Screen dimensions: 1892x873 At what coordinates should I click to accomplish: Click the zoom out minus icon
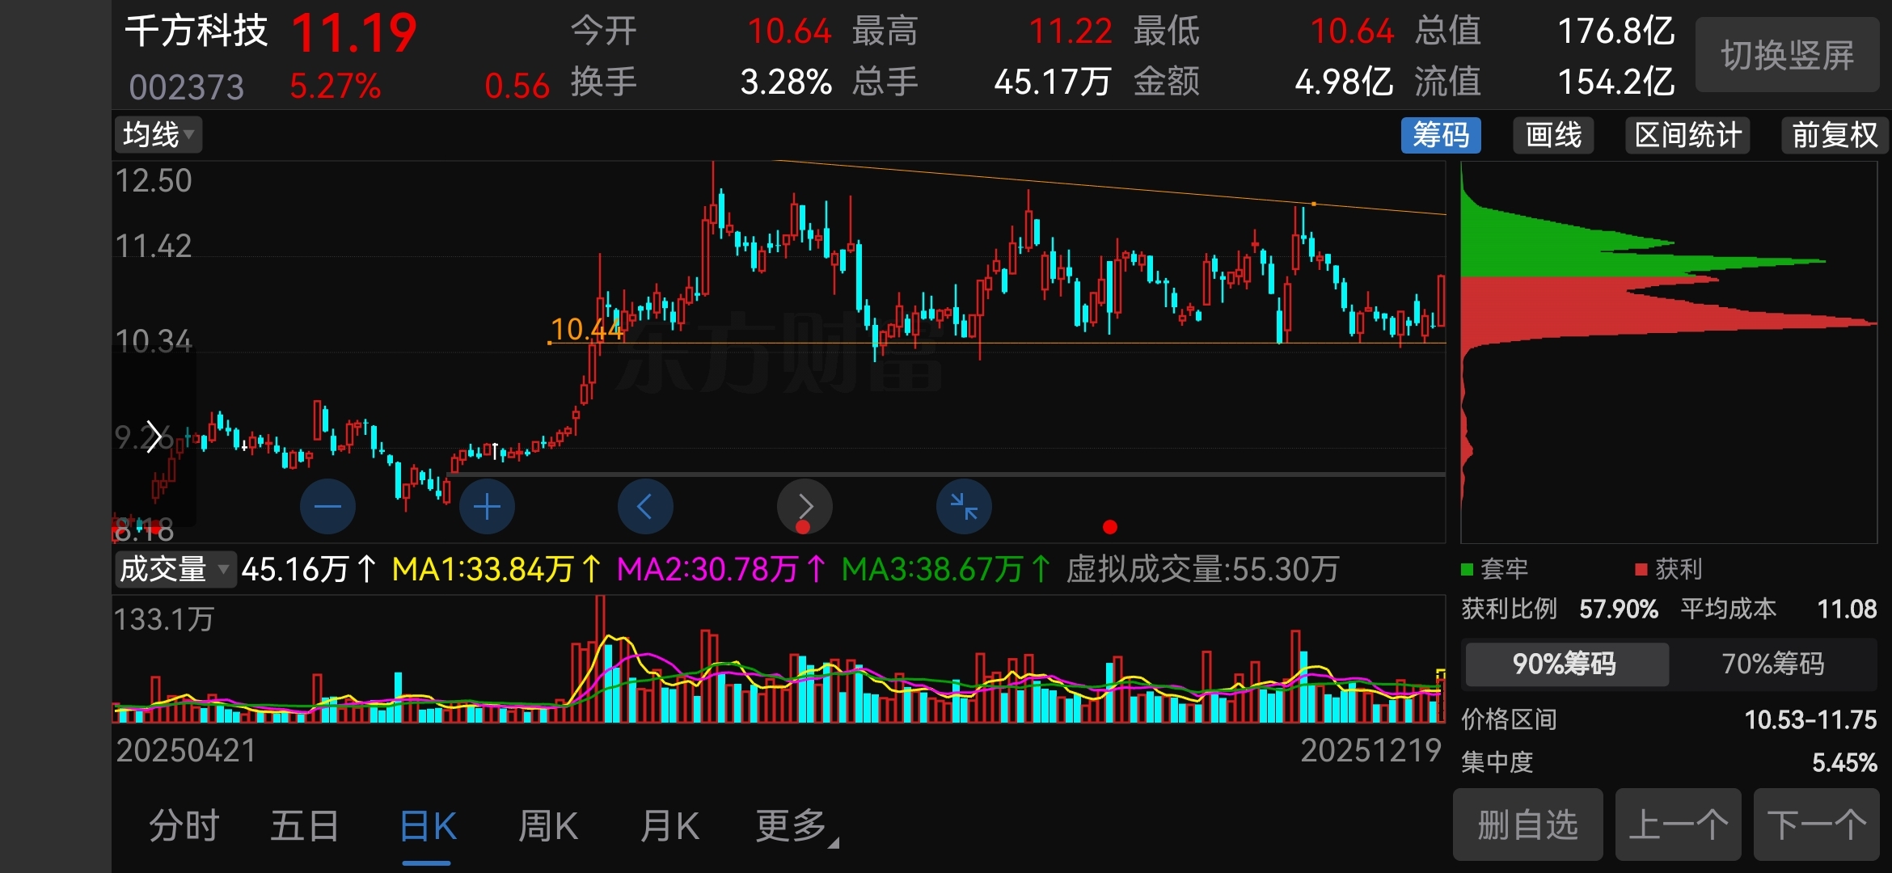click(327, 507)
